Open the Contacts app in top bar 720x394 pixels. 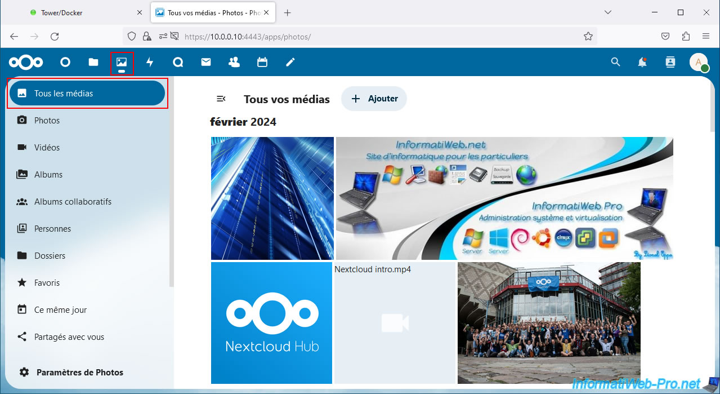tap(234, 63)
